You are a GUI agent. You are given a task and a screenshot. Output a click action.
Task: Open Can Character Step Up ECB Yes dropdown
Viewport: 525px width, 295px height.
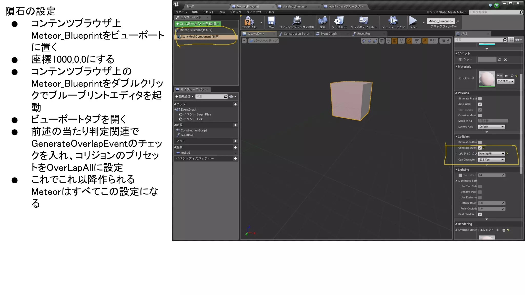point(491,160)
